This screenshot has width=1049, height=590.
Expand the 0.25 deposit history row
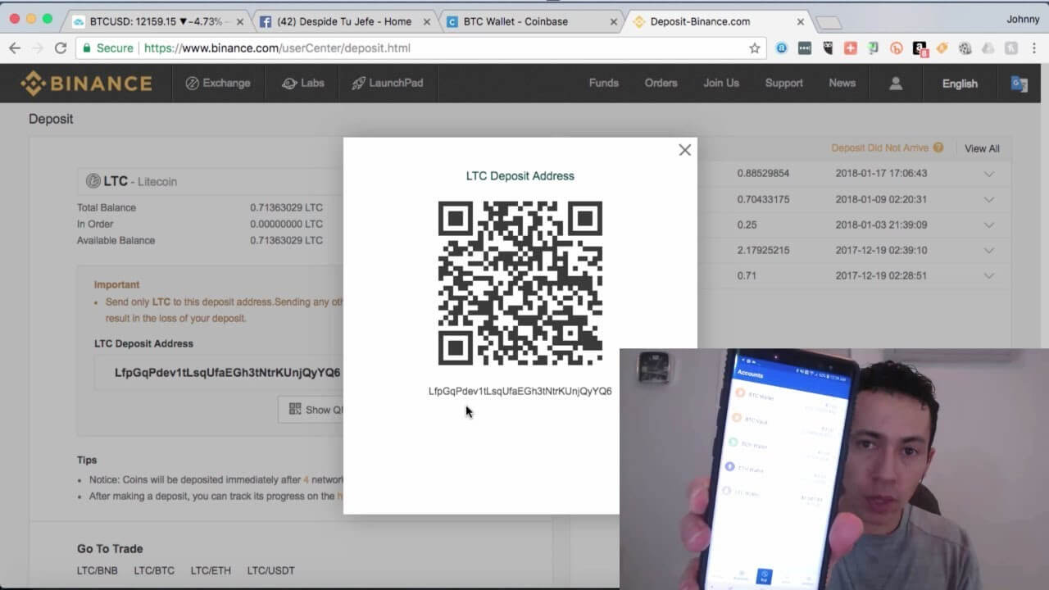[989, 225]
